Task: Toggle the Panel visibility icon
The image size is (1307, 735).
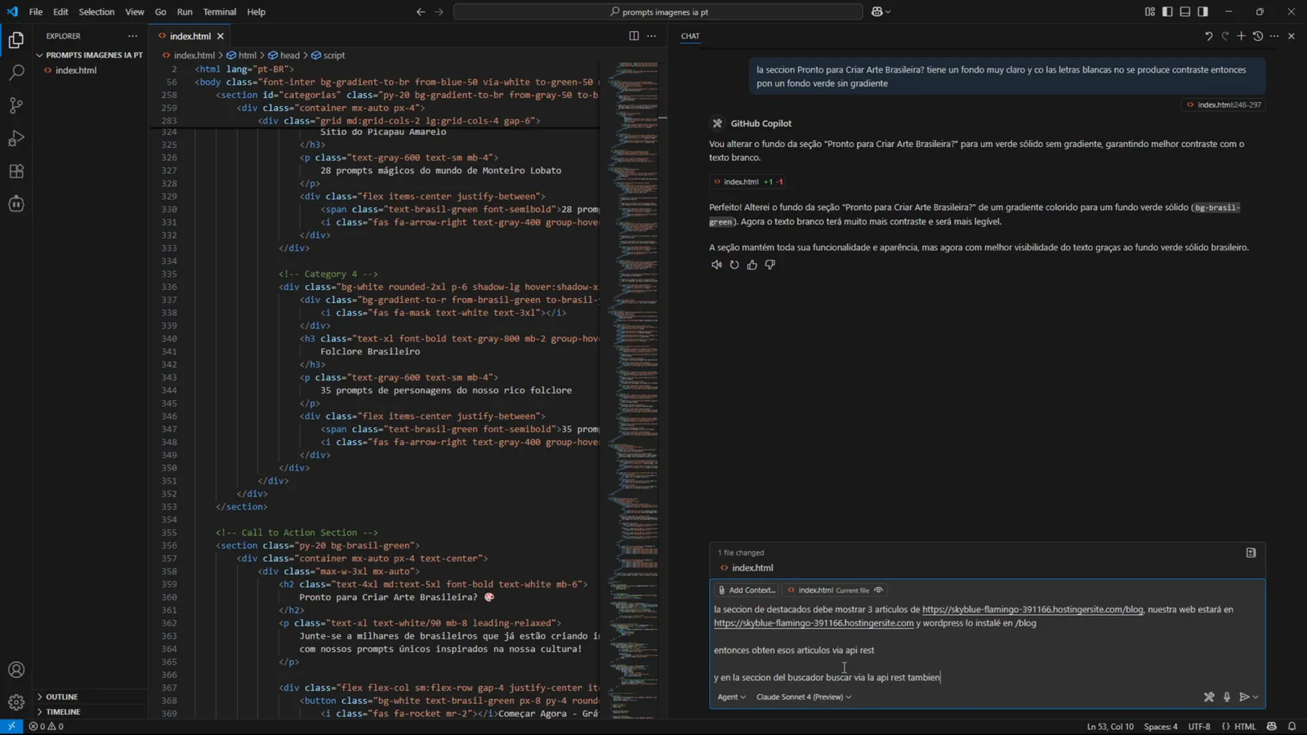Action: coord(1184,11)
